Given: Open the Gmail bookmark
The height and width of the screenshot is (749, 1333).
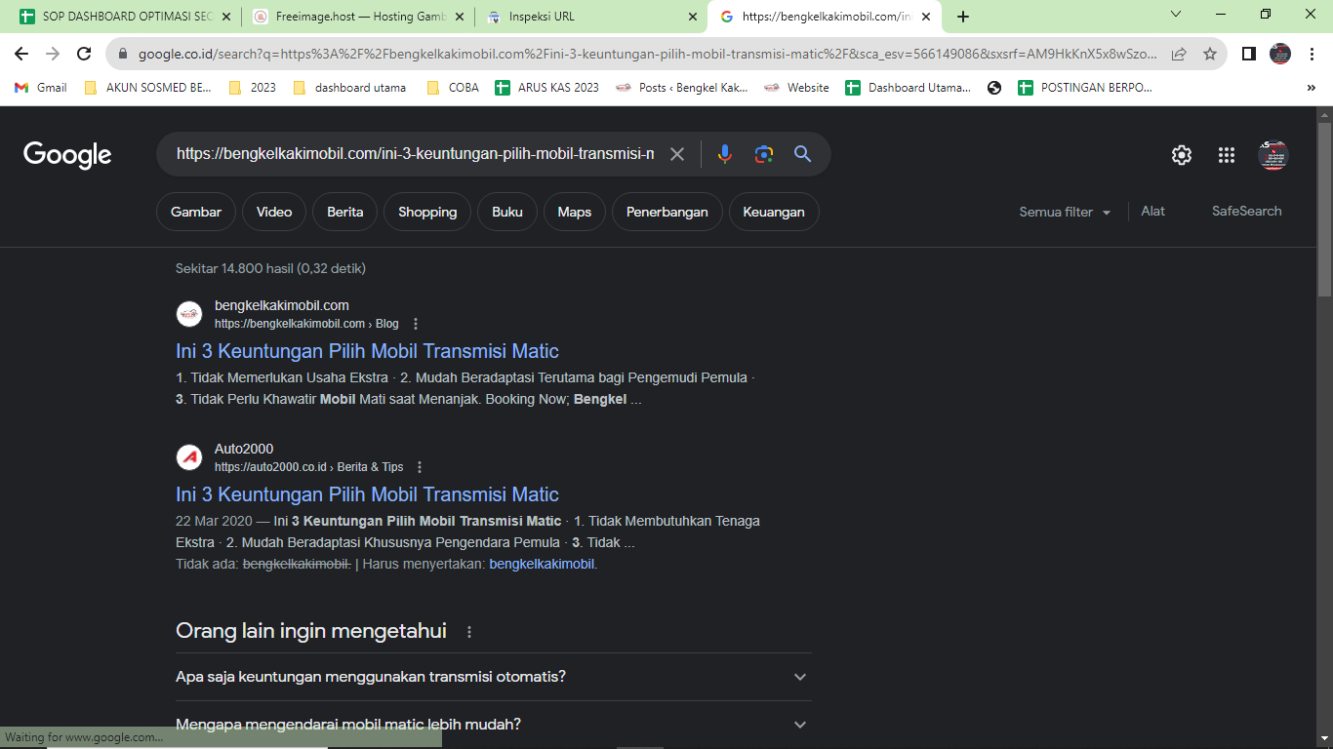Looking at the screenshot, I should 41,88.
